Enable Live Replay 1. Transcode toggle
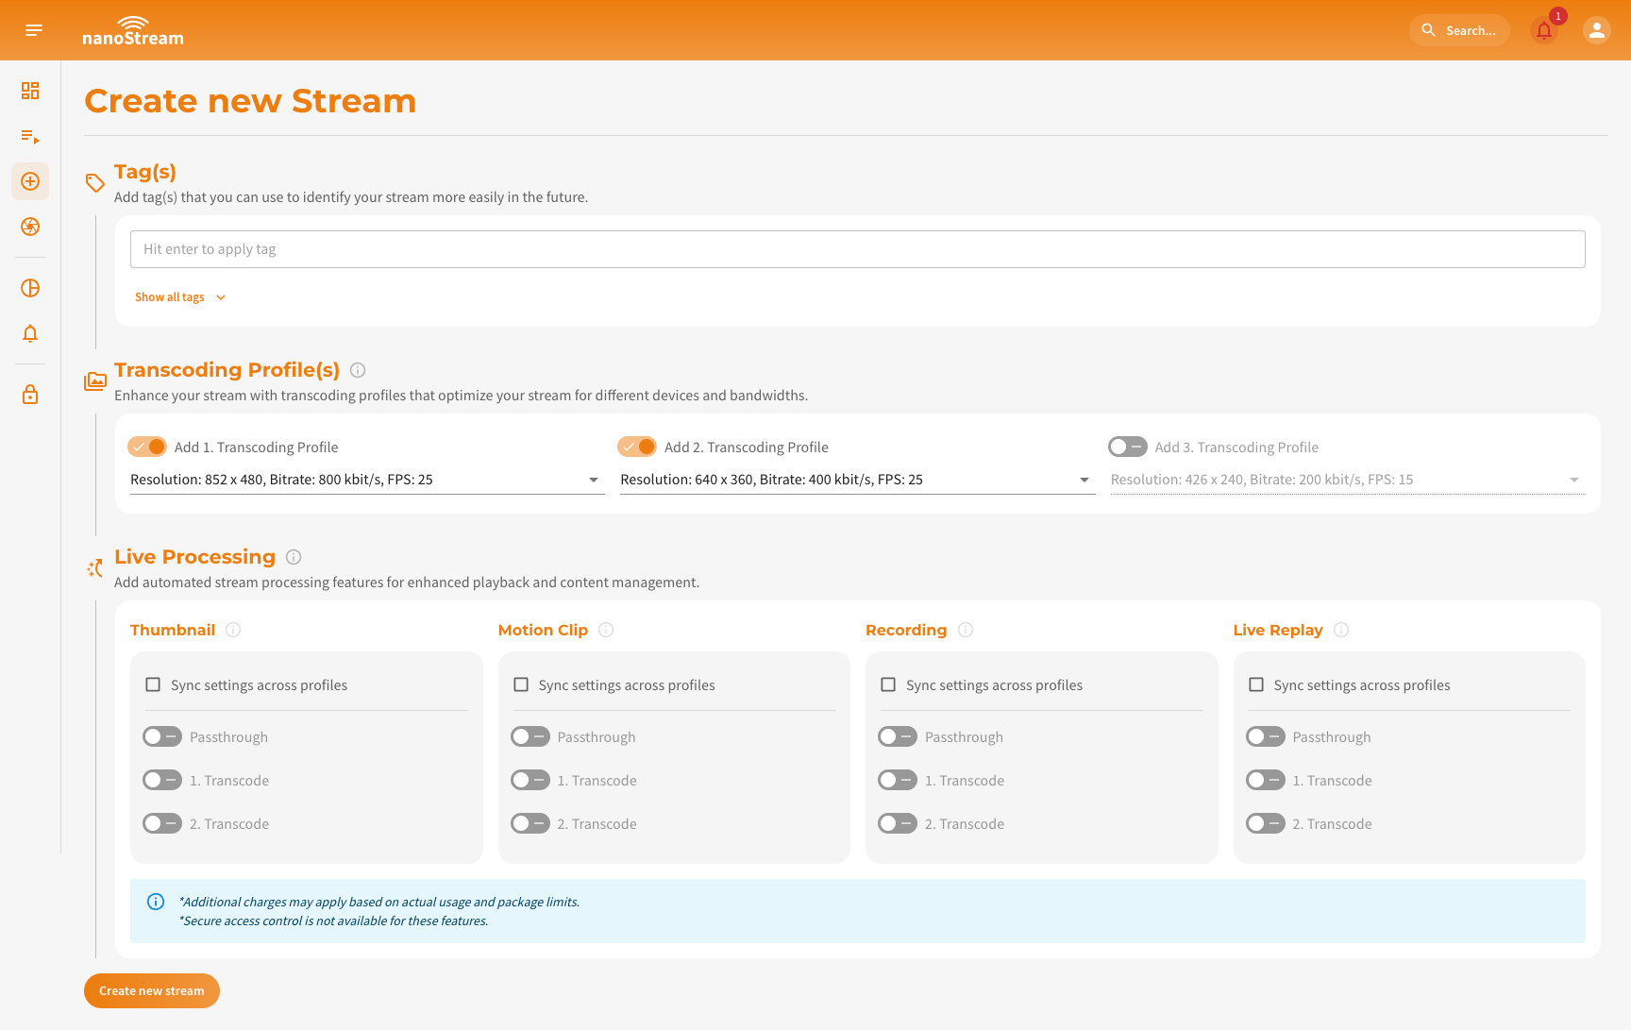The height and width of the screenshot is (1030, 1631). tap(1266, 780)
